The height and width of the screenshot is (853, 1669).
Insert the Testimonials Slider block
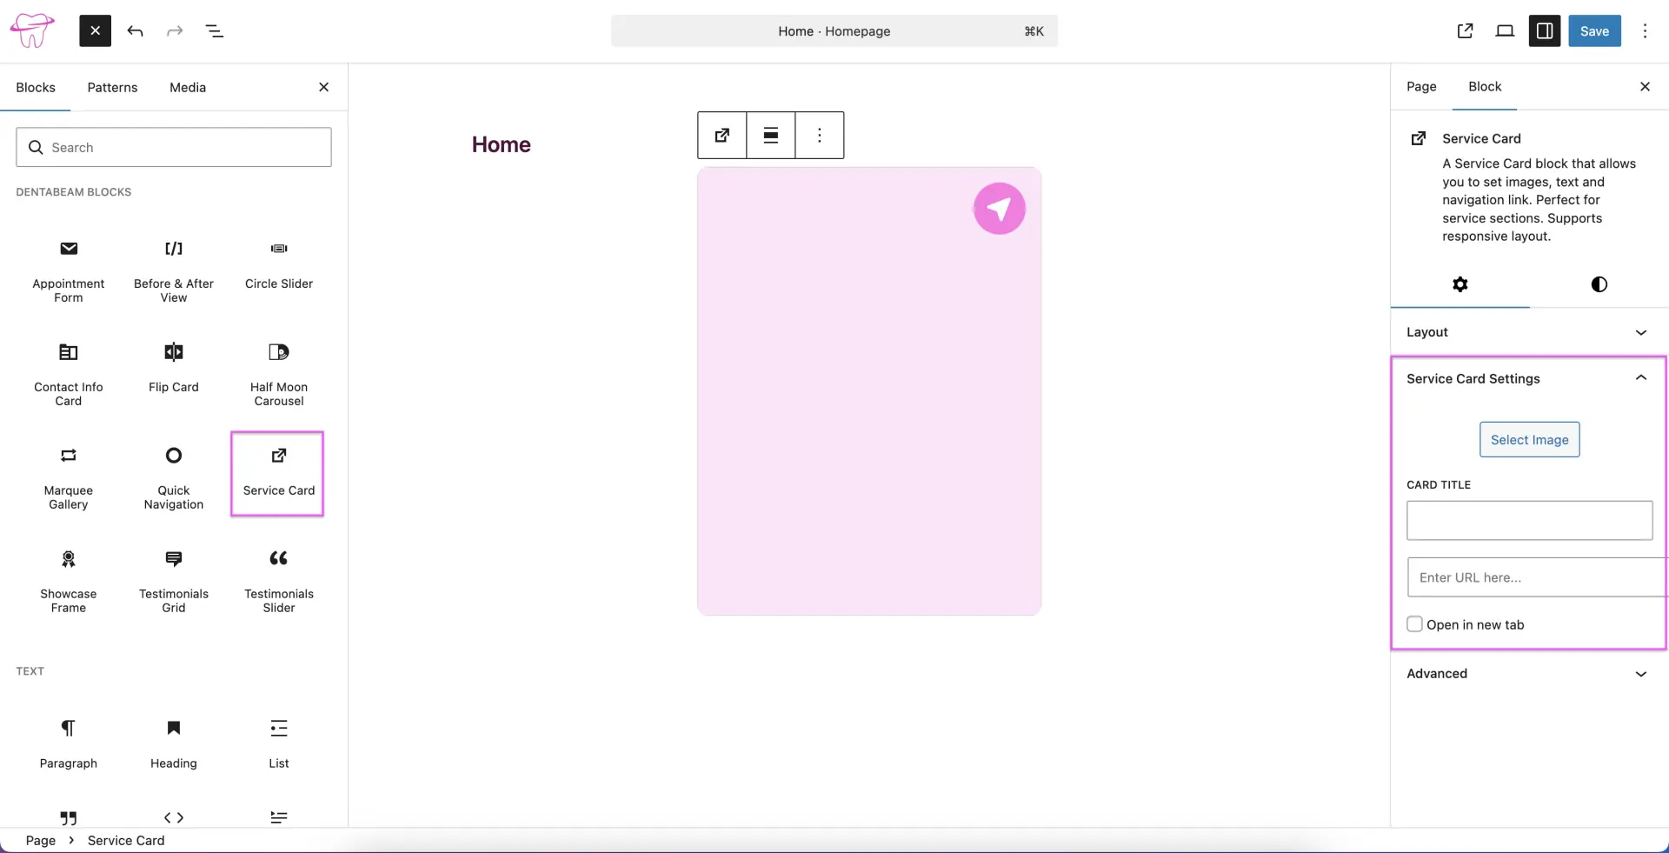[279, 582]
